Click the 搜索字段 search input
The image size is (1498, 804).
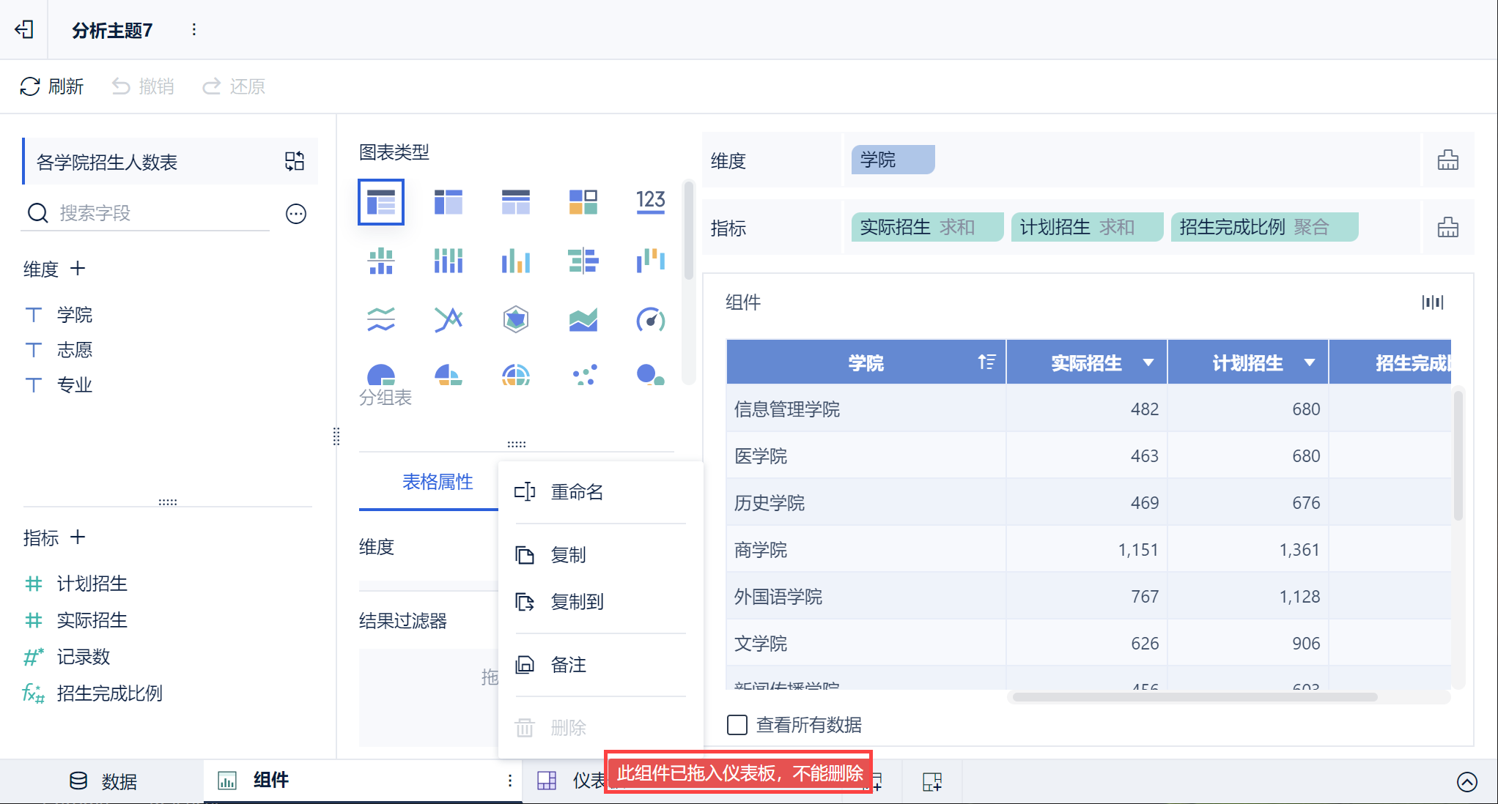147,213
